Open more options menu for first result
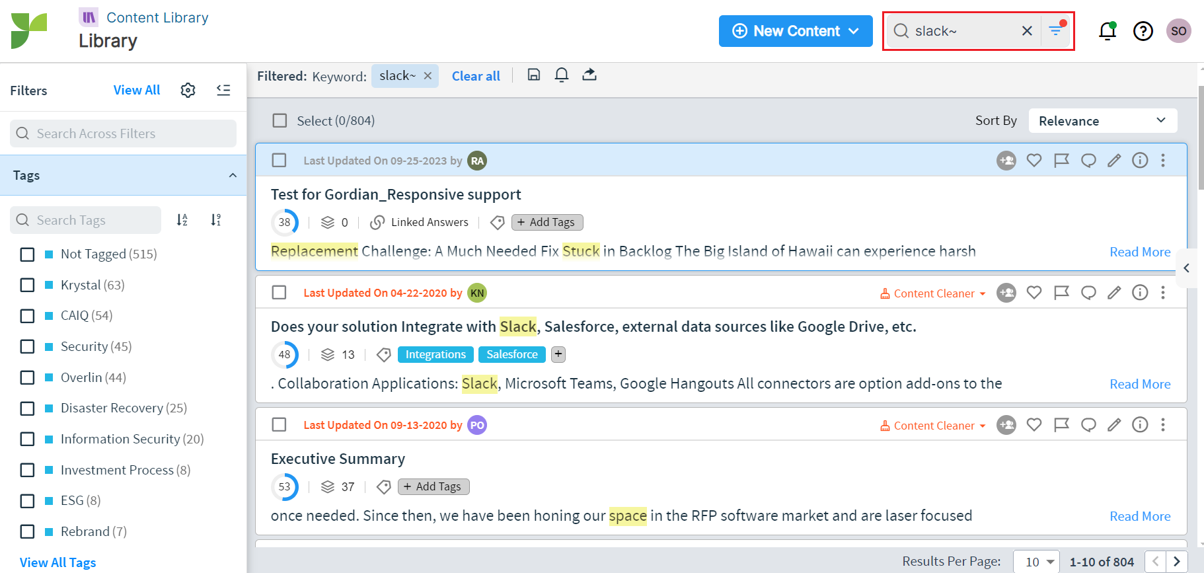This screenshot has width=1204, height=573. [1163, 161]
